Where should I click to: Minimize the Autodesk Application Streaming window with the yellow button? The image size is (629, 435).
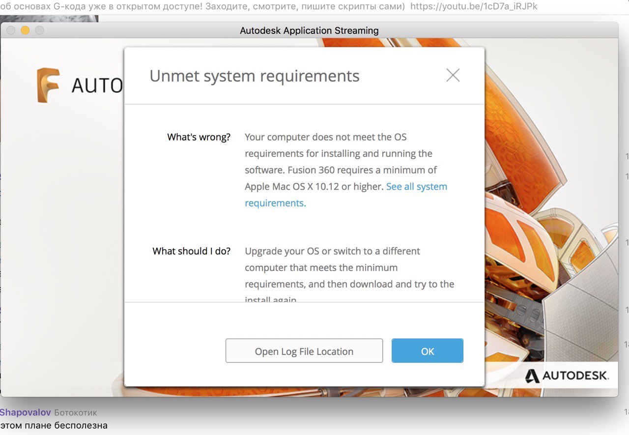pos(25,30)
